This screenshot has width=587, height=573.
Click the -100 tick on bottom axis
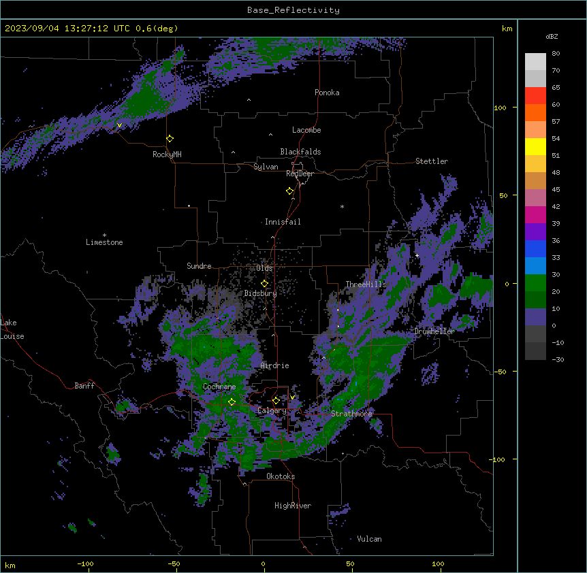(85, 564)
